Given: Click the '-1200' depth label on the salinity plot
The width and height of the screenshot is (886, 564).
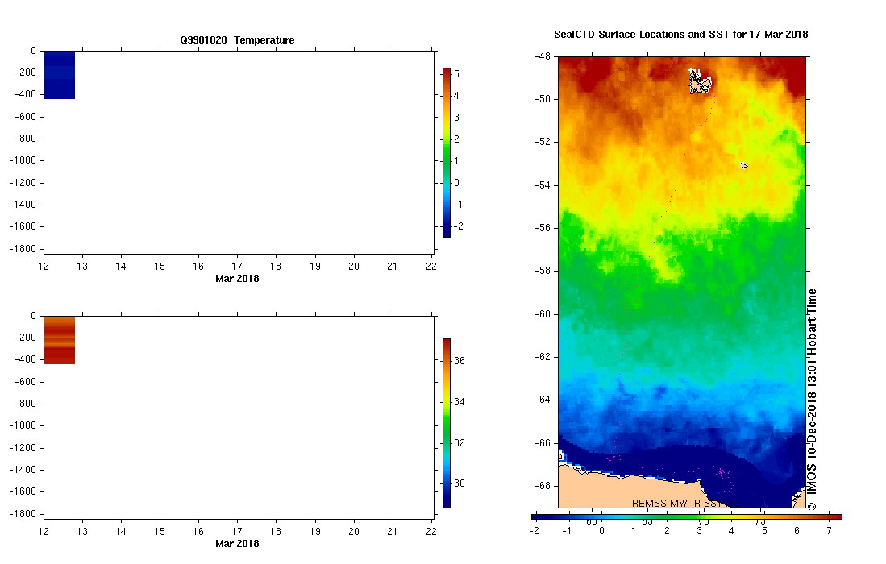Looking at the screenshot, I should 23,448.
